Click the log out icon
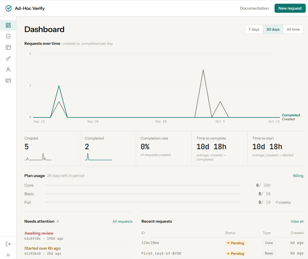308x259 pixels. tap(8, 244)
